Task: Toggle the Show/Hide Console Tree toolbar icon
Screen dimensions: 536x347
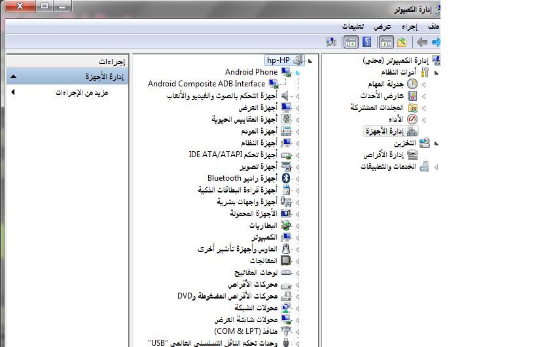Action: [x=386, y=43]
